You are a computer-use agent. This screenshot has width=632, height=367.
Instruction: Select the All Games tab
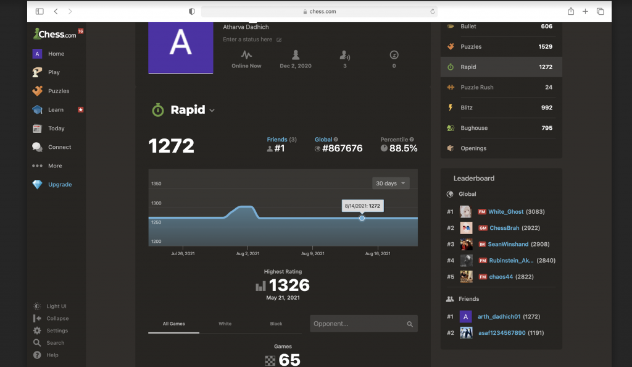pos(173,324)
